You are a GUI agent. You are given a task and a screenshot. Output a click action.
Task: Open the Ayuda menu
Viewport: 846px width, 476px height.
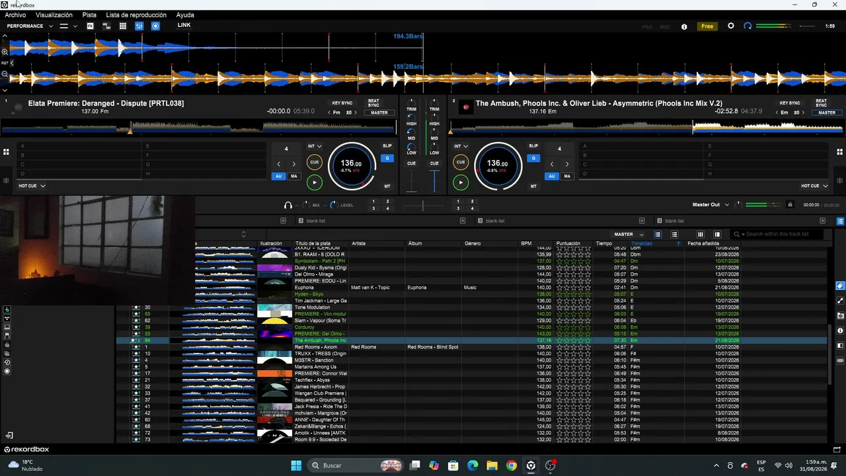(x=185, y=15)
